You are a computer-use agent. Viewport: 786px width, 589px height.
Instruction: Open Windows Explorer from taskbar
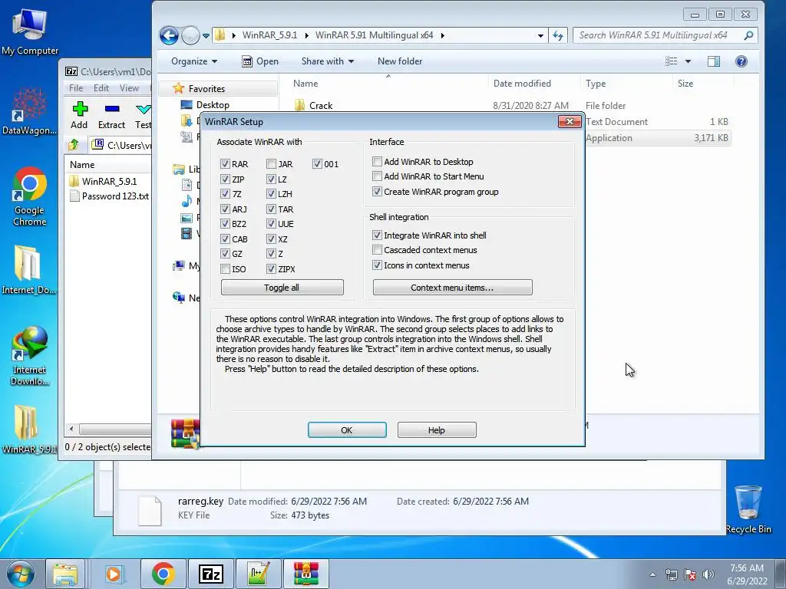65,574
